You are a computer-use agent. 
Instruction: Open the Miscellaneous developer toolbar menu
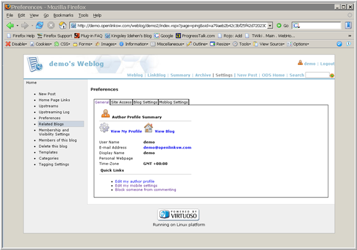167,44
